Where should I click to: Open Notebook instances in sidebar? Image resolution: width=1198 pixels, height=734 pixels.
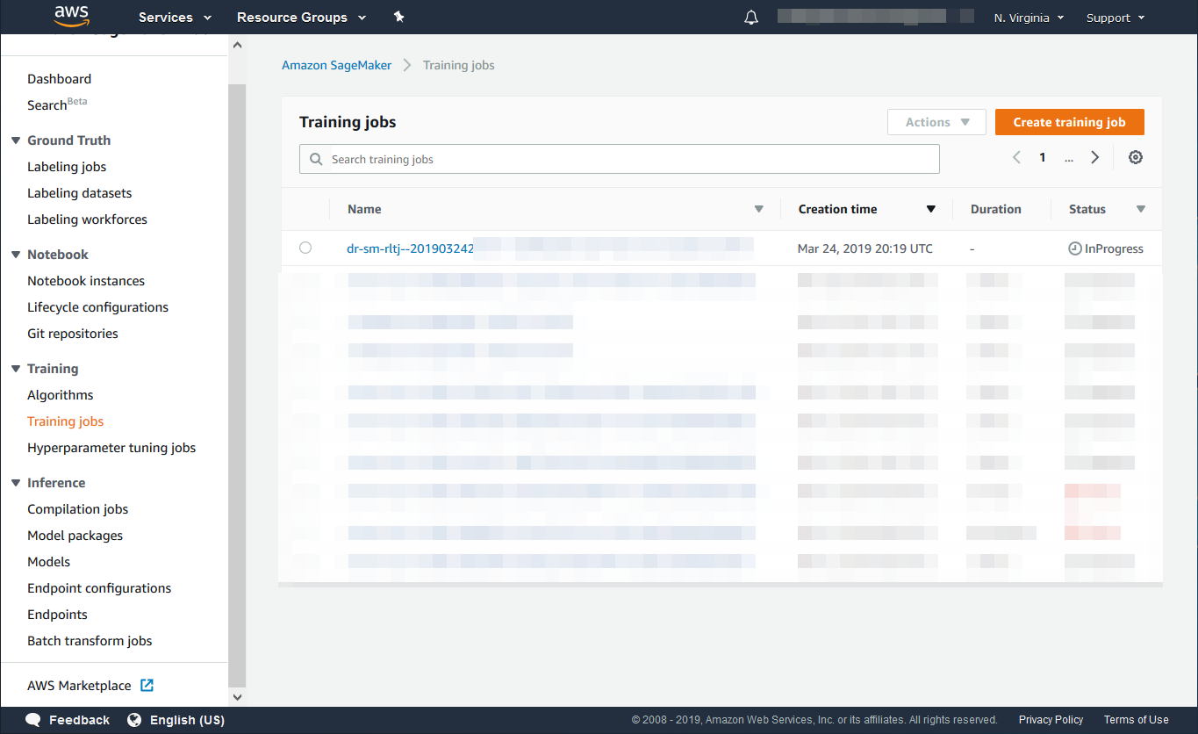[86, 281]
